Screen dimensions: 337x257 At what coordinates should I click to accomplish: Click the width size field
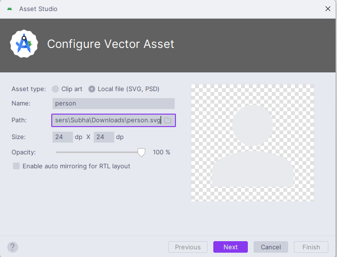pos(62,137)
